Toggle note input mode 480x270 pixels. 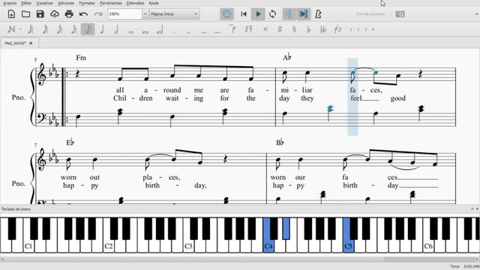pyautogui.click(x=11, y=29)
